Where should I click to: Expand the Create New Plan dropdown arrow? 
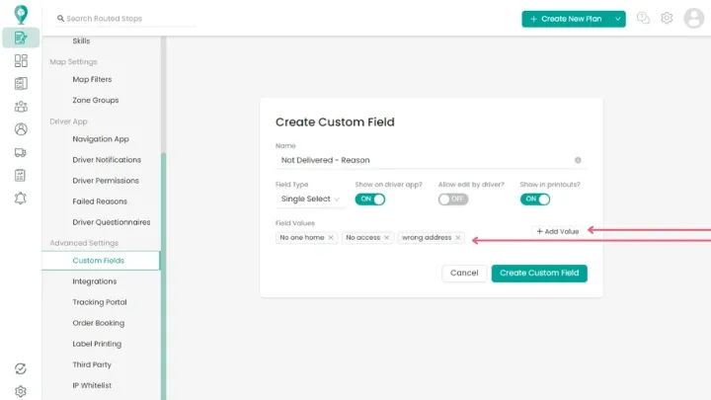[x=618, y=19]
